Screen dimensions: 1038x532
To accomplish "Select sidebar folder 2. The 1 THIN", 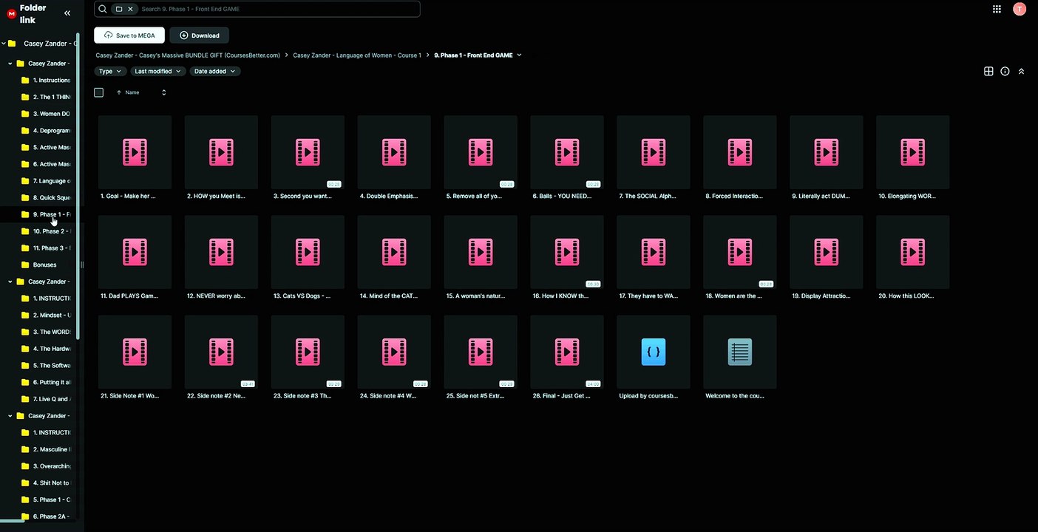I will 46,97.
